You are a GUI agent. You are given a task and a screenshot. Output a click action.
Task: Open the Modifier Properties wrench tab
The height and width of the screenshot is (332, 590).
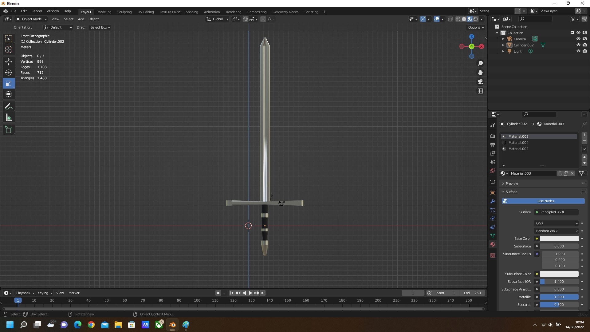click(493, 201)
